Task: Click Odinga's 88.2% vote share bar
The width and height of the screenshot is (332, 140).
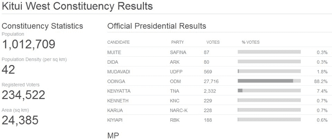Action: tap(269, 81)
